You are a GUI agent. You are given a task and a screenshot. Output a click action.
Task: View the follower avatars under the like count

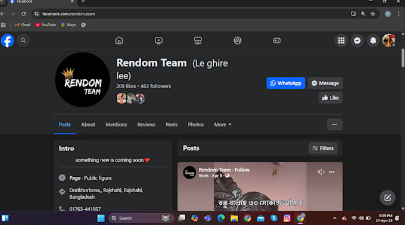point(130,98)
